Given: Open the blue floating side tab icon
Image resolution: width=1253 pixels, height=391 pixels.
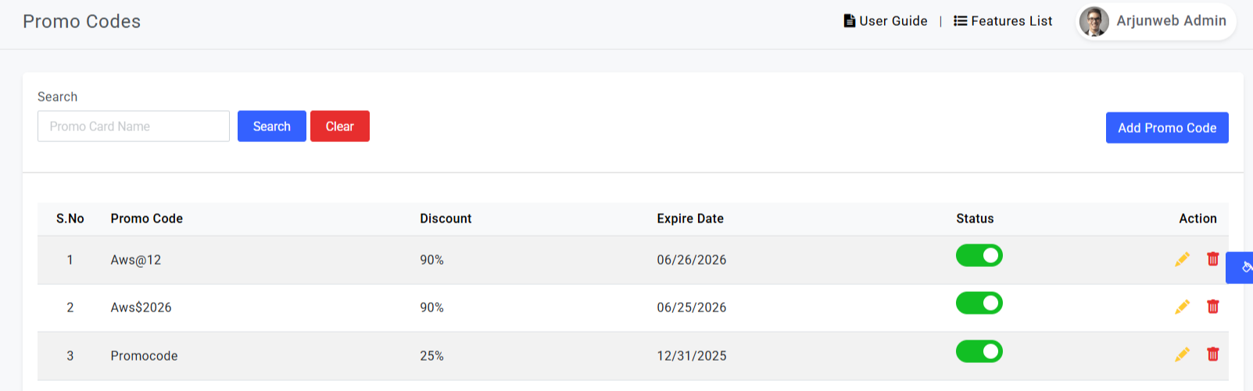Looking at the screenshot, I should [1240, 268].
